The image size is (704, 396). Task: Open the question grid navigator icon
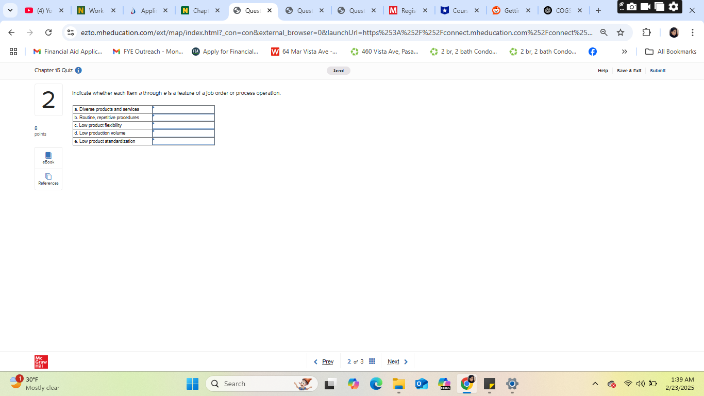372,361
